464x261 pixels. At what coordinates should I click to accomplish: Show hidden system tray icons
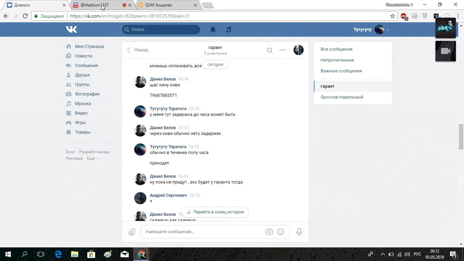coord(383,254)
